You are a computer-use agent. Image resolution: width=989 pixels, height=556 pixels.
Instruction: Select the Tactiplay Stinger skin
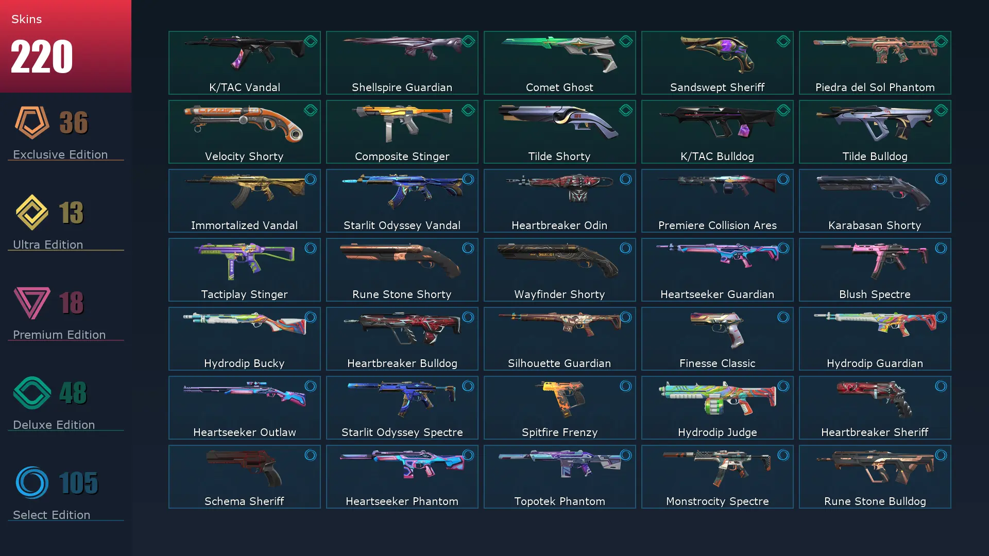245,270
